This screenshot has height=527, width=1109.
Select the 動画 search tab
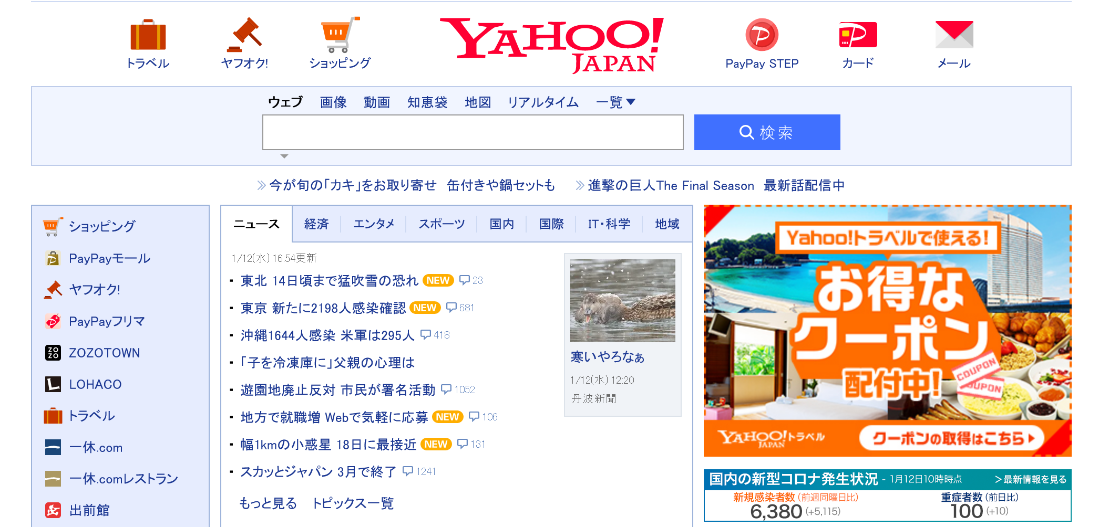(x=377, y=102)
